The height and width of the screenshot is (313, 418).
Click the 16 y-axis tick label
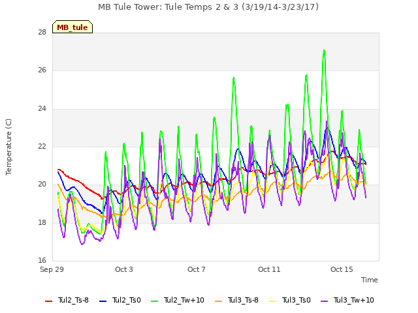pos(42,260)
